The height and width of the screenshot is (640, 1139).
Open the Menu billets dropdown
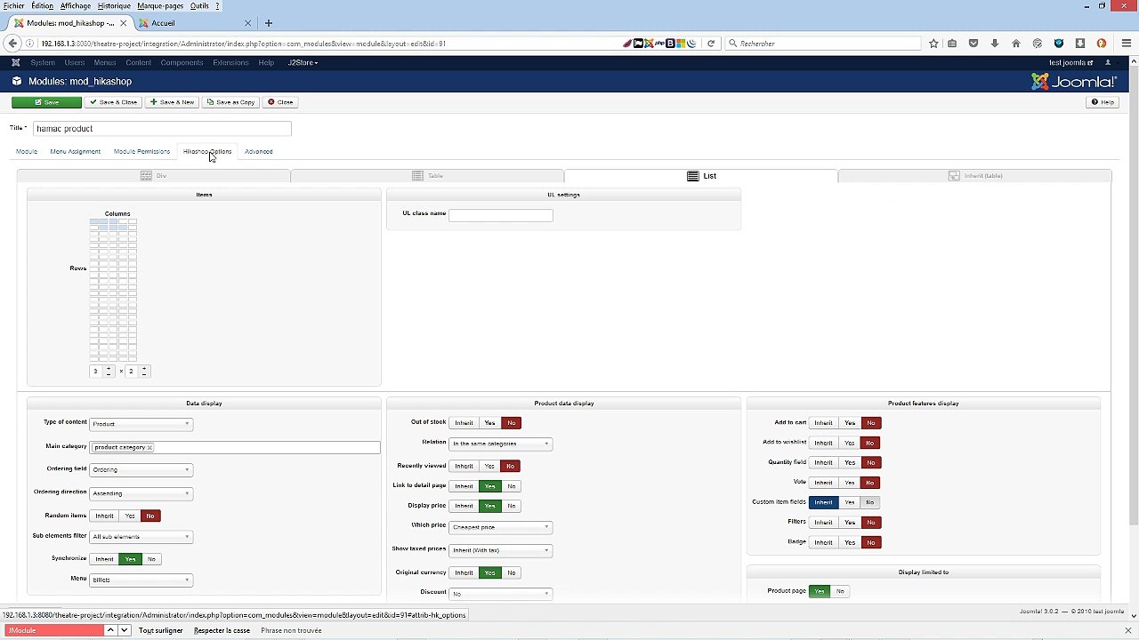coord(141,580)
